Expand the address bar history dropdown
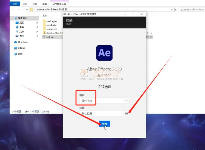Viewport: 205px width, 150px height. pyautogui.click(x=171, y=10)
